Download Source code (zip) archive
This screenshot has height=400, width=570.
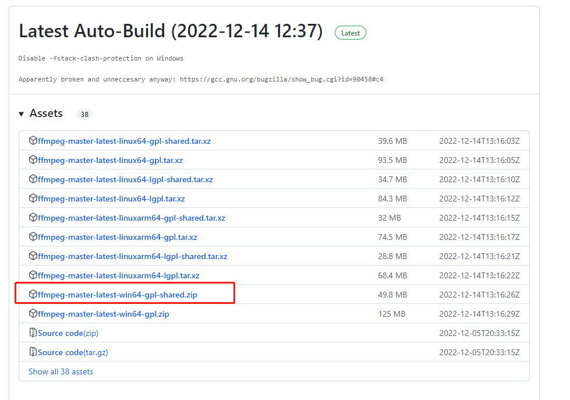click(68, 334)
